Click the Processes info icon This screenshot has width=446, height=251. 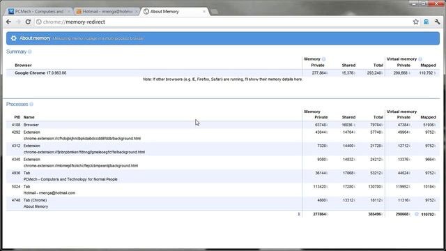31,104
